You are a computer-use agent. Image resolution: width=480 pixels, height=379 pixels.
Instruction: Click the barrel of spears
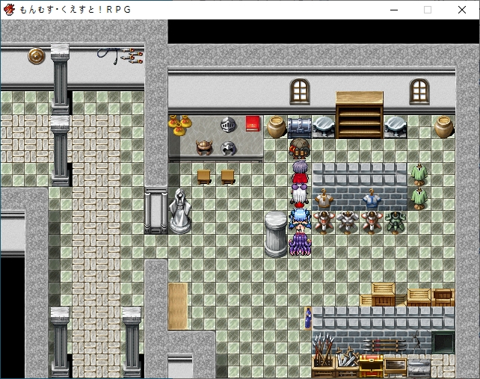(323, 354)
